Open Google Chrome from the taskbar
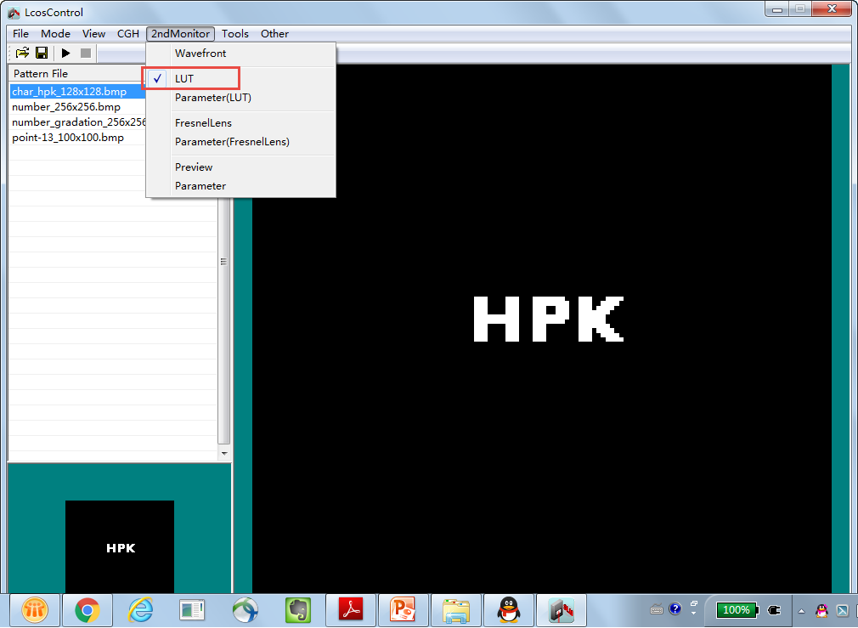This screenshot has width=858, height=628. click(87, 609)
